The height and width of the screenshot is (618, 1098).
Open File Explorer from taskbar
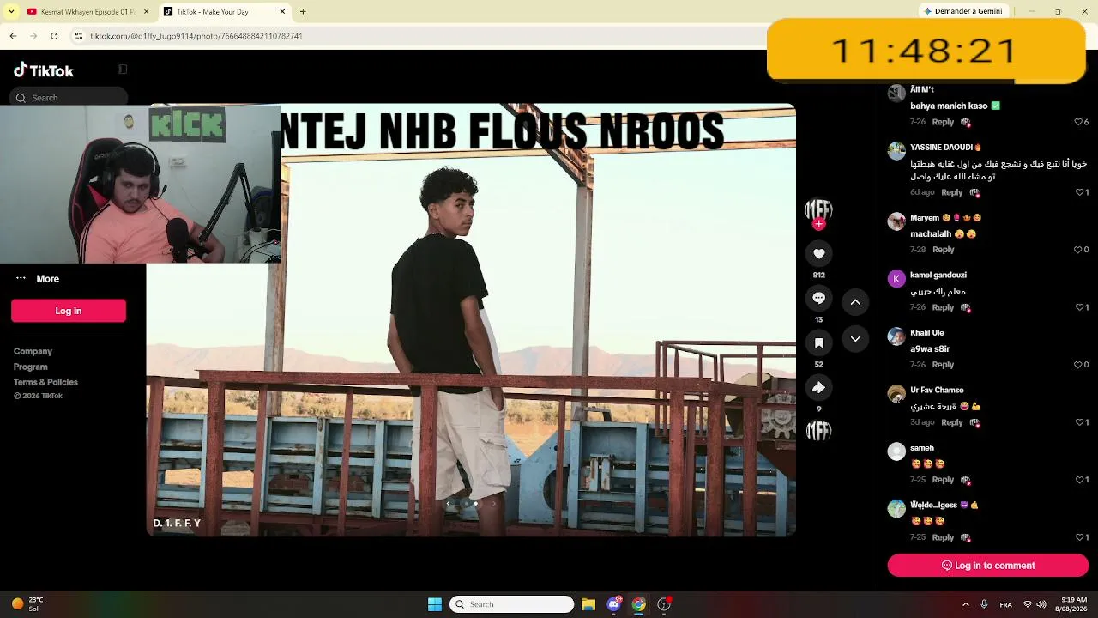click(x=588, y=604)
